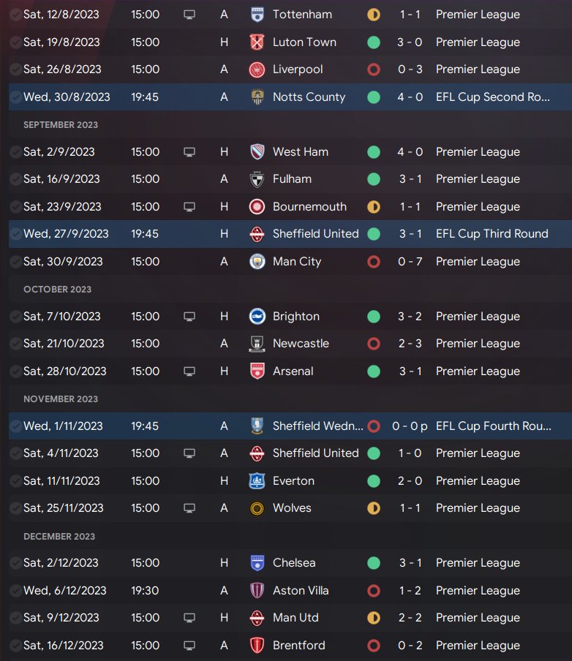Image resolution: width=572 pixels, height=661 pixels.
Task: Click the Liverpool club badge
Action: pos(257,69)
